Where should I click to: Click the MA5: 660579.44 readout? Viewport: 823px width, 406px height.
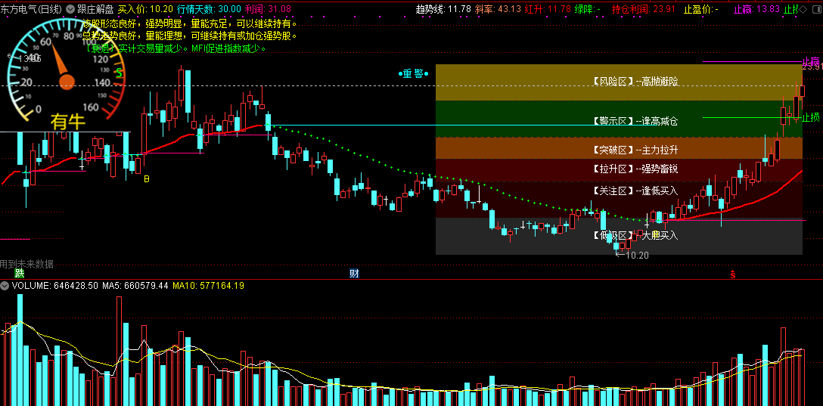135,286
